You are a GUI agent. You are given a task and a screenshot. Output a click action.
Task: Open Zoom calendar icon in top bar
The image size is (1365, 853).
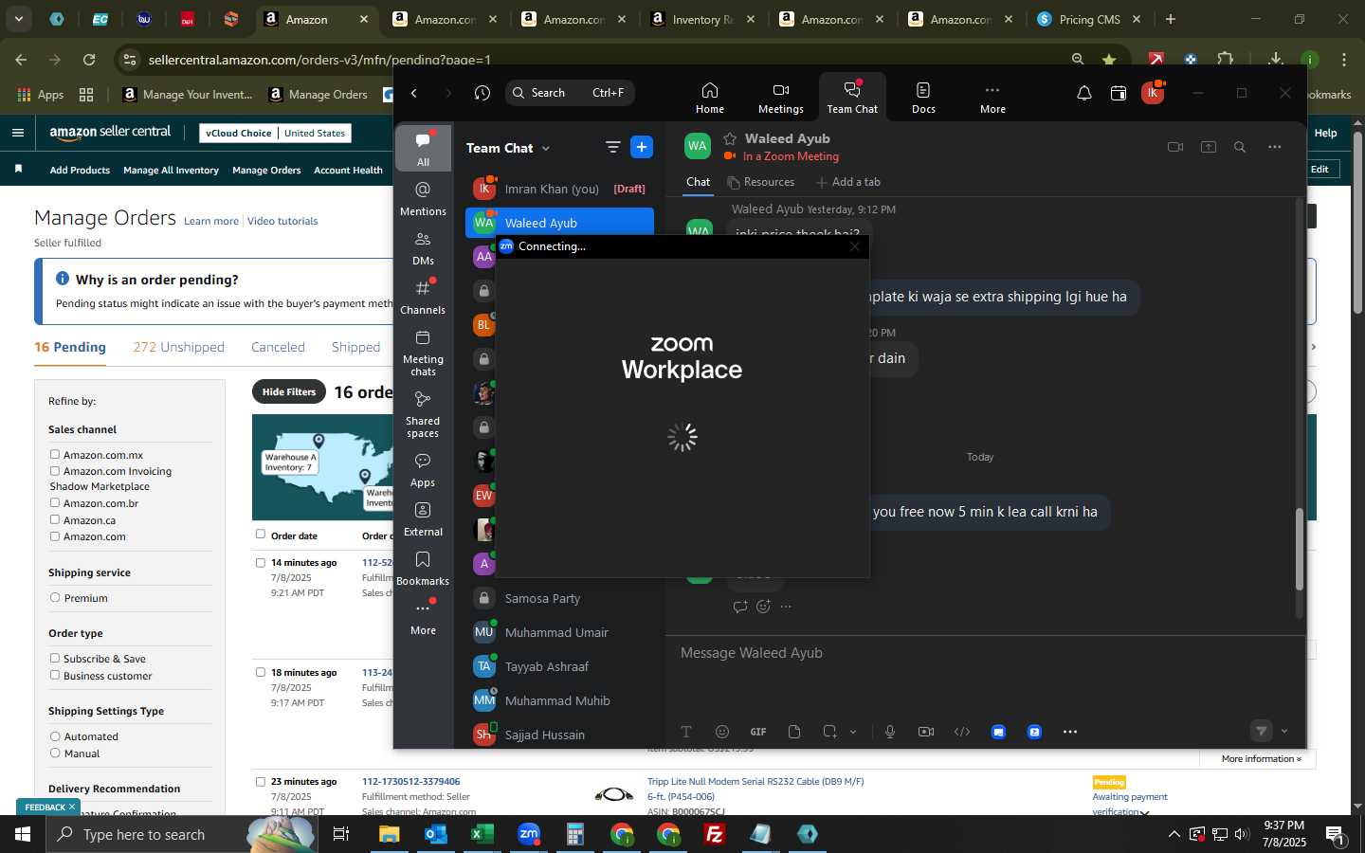(1119, 93)
